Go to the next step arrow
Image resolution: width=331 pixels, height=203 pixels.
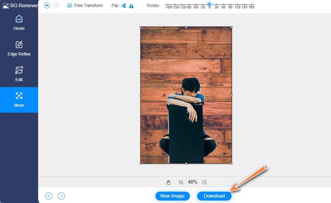pyautogui.click(x=61, y=196)
